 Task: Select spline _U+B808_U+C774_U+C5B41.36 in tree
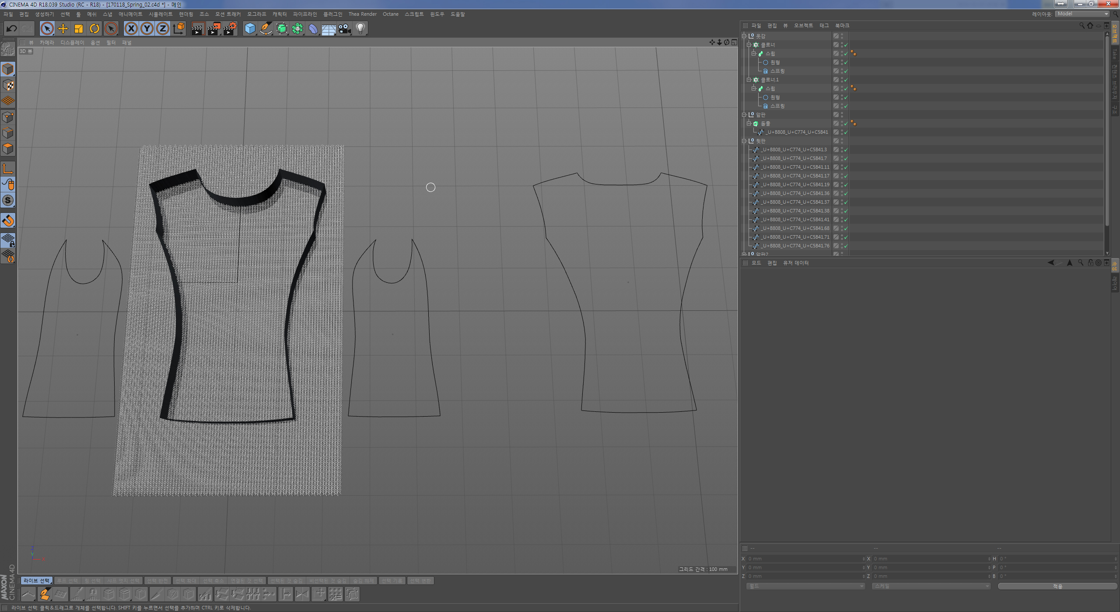click(795, 193)
